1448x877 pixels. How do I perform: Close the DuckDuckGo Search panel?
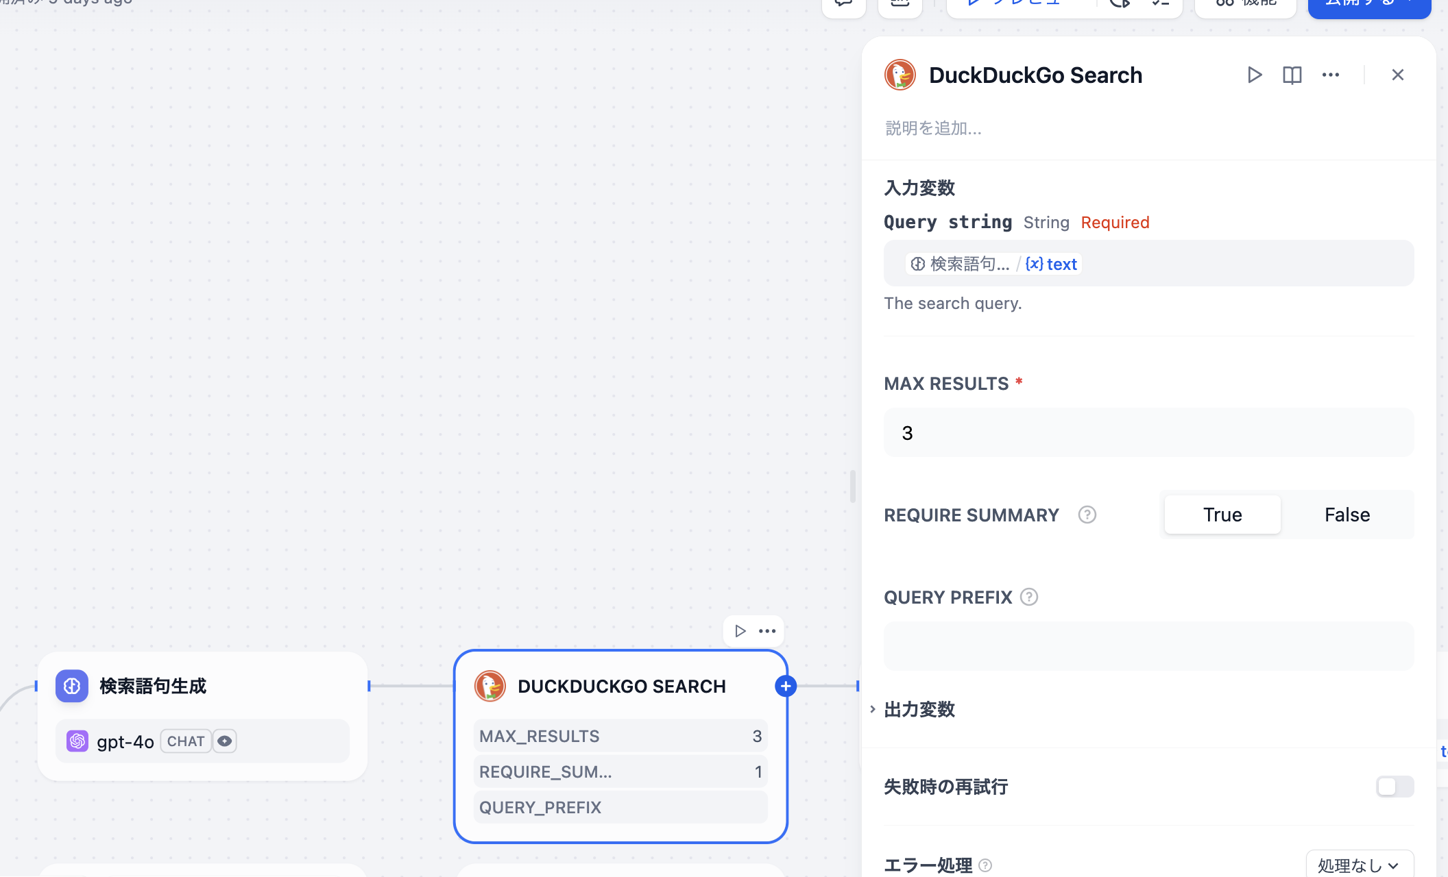1397,75
